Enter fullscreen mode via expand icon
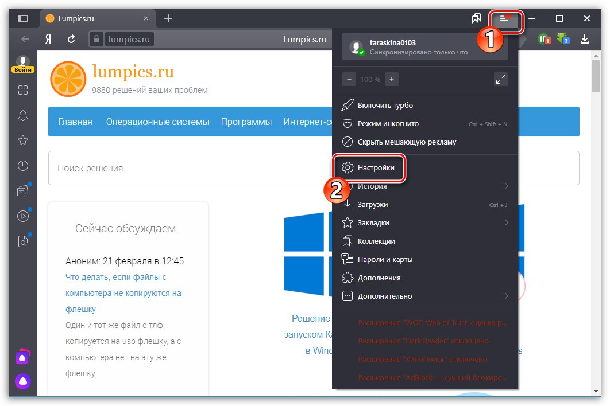Image resolution: width=610 pixels, height=406 pixels. pyautogui.click(x=501, y=79)
